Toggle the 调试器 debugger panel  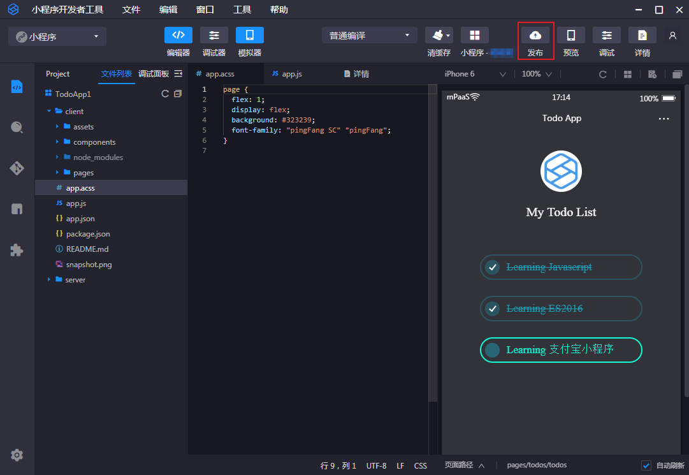pos(214,35)
